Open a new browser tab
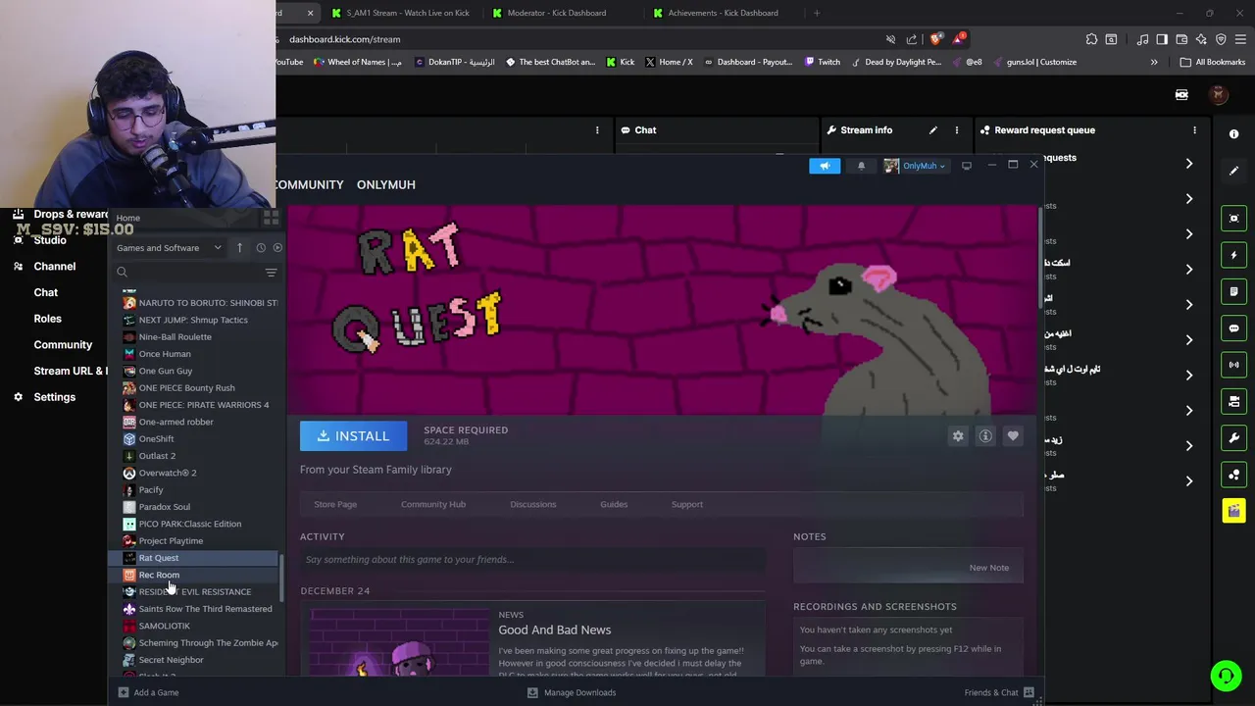The image size is (1255, 706). click(817, 13)
